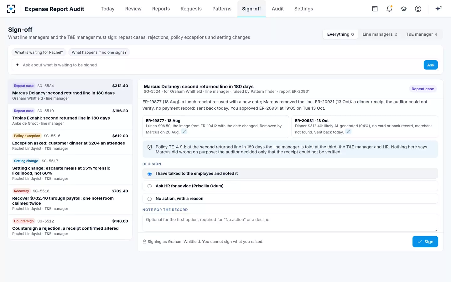Open the Settings tab
Image resolution: width=451 pixels, height=282 pixels.
[304, 9]
